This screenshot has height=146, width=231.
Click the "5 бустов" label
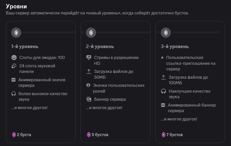pos(100,135)
